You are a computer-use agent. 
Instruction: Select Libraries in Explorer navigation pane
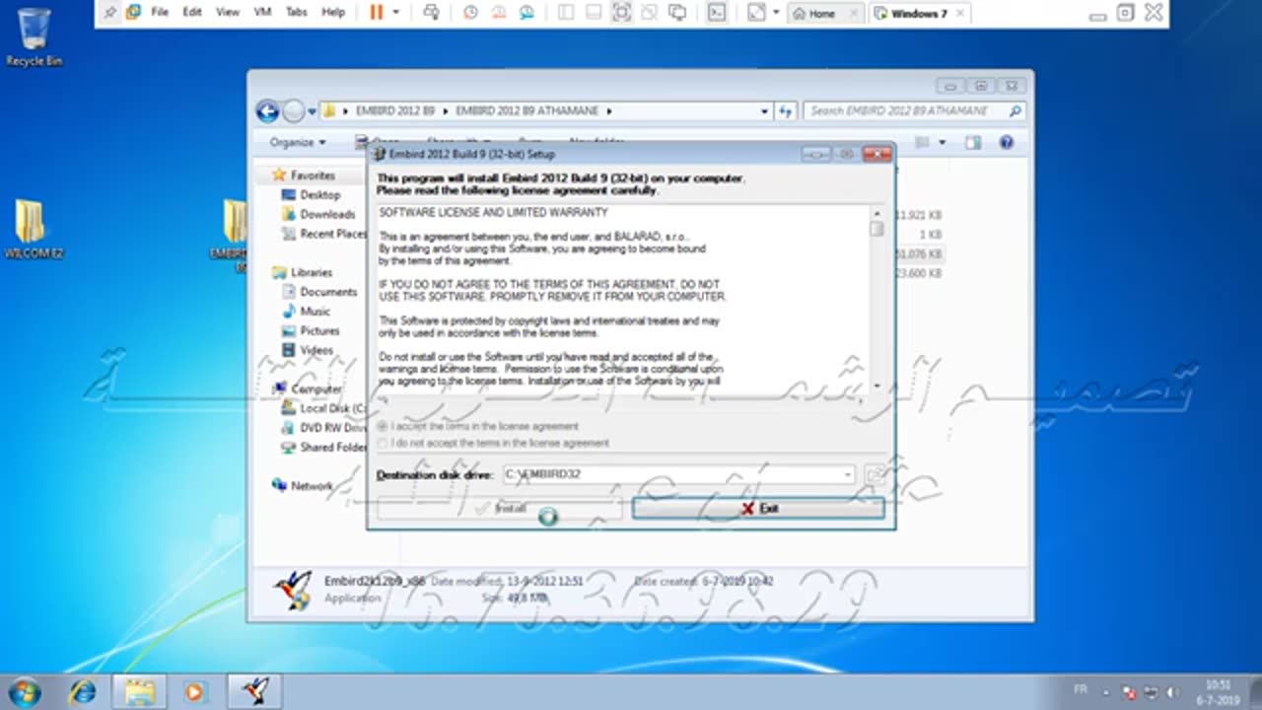click(x=311, y=272)
